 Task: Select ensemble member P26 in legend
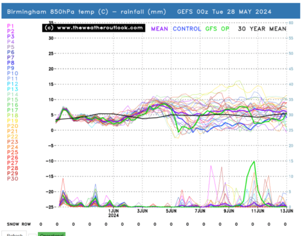12,158
